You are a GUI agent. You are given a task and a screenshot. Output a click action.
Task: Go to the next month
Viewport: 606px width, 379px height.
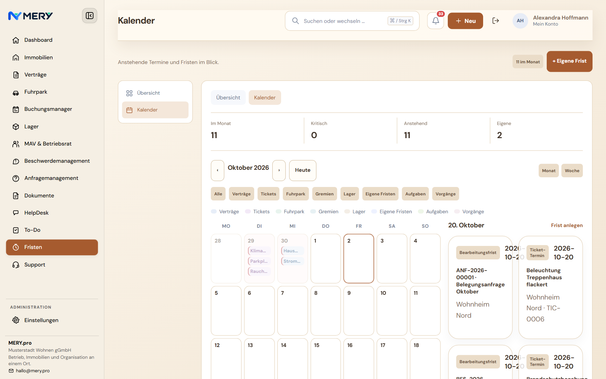click(279, 170)
